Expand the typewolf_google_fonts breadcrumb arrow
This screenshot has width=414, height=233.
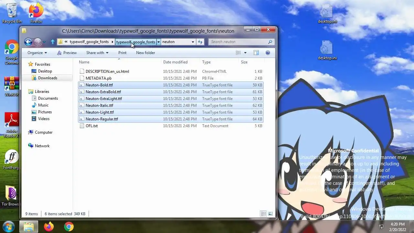[113, 42]
